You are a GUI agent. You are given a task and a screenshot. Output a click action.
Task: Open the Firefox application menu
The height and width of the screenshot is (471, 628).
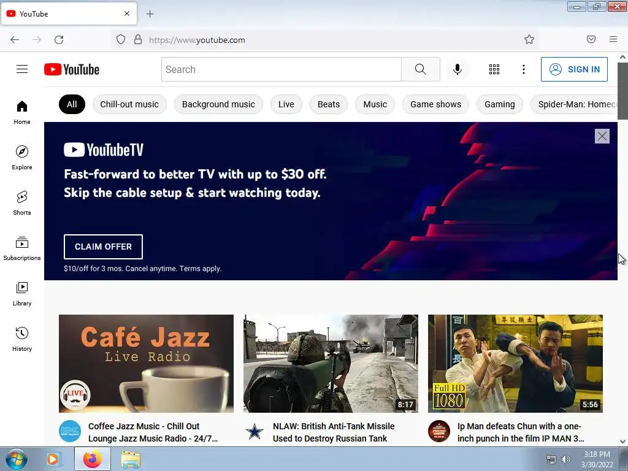point(613,39)
